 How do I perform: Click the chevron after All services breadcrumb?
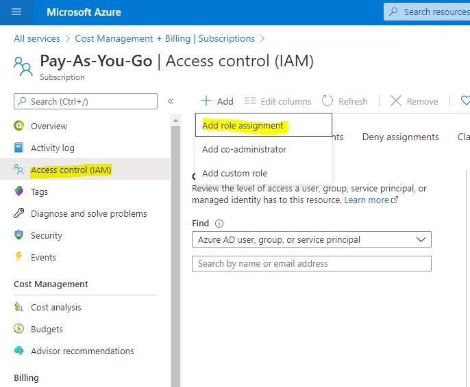coord(68,38)
